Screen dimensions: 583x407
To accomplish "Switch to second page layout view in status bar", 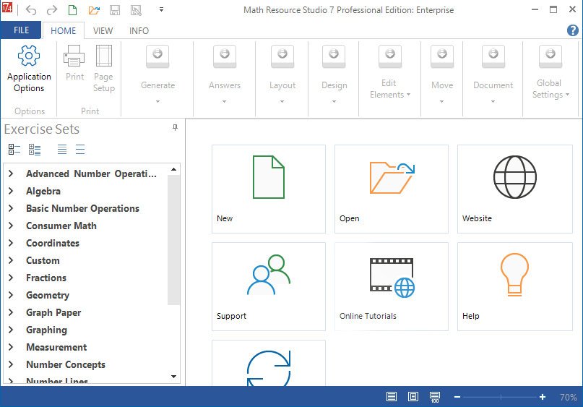I will [x=413, y=397].
